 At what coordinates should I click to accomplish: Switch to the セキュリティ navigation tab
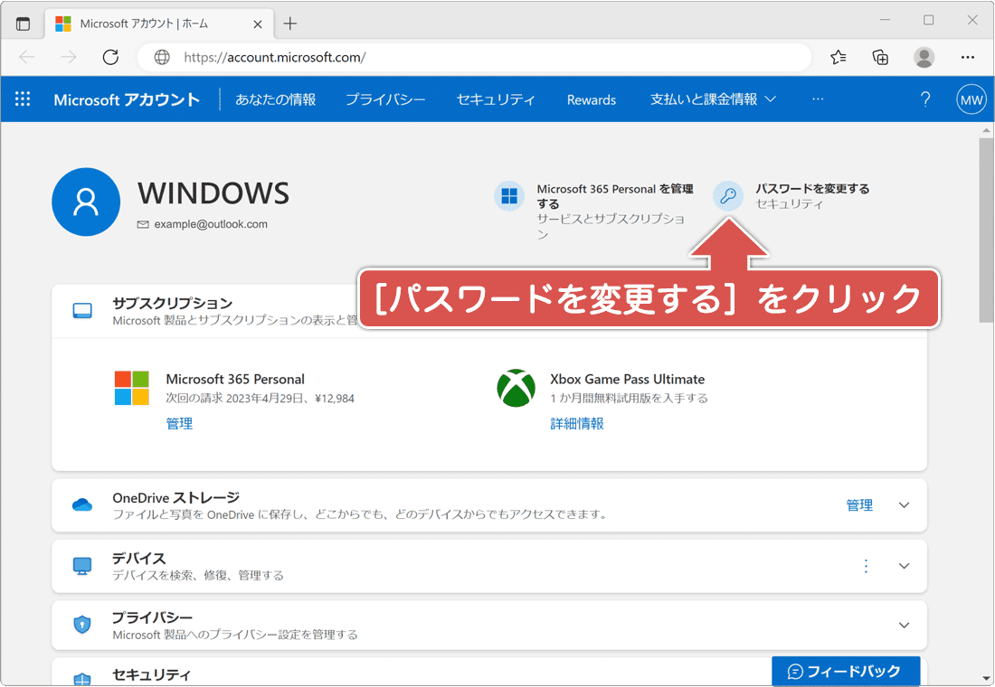496,99
